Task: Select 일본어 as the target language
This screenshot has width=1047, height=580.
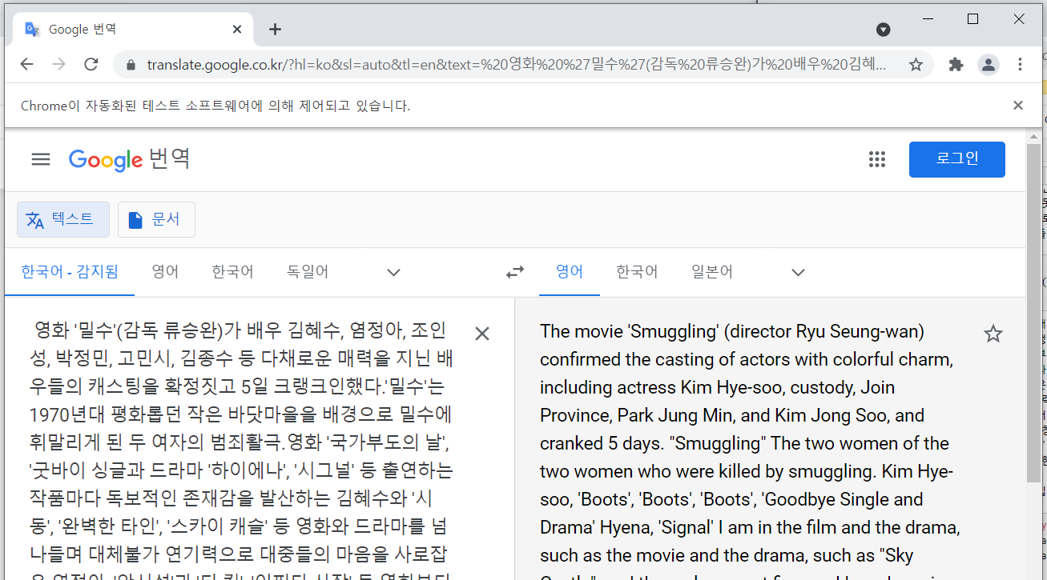Action: pyautogui.click(x=712, y=272)
